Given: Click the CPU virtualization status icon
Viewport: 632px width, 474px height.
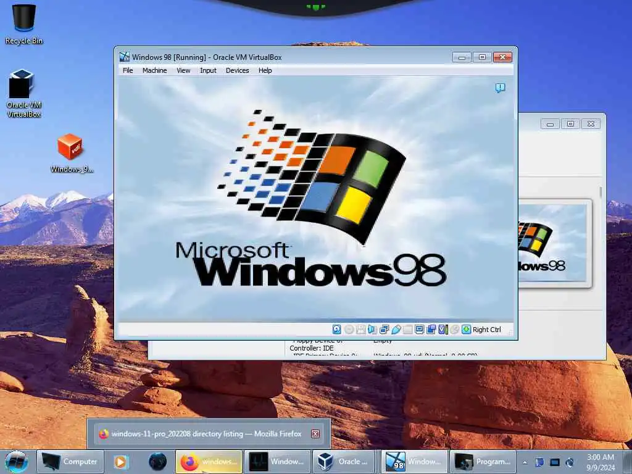Looking at the screenshot, I should 443,330.
